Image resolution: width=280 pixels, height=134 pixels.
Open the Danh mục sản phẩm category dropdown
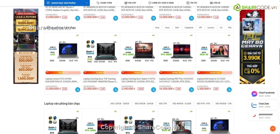pos(67,3)
